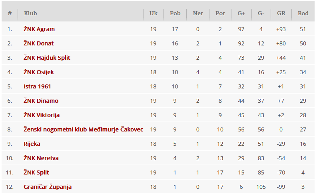Open the ŽNK Agram club link
The height and width of the screenshot is (194, 315).
39,29
